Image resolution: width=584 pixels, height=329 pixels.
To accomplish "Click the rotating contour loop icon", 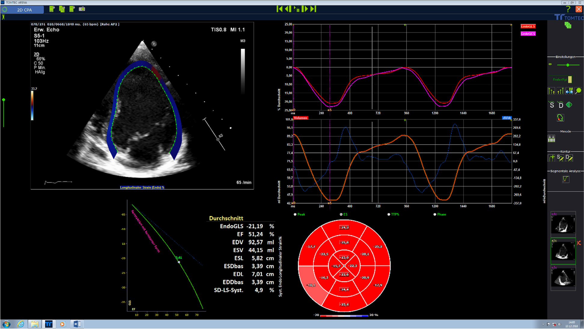I will point(560,118).
